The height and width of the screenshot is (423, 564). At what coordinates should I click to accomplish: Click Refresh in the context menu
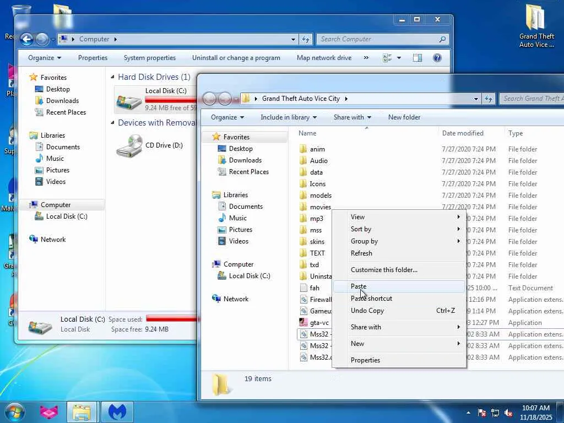coord(399,253)
